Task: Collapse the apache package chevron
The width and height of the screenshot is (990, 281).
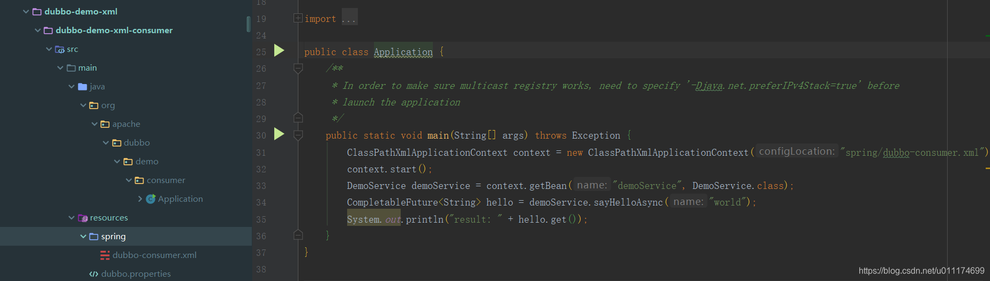Action: click(x=94, y=124)
